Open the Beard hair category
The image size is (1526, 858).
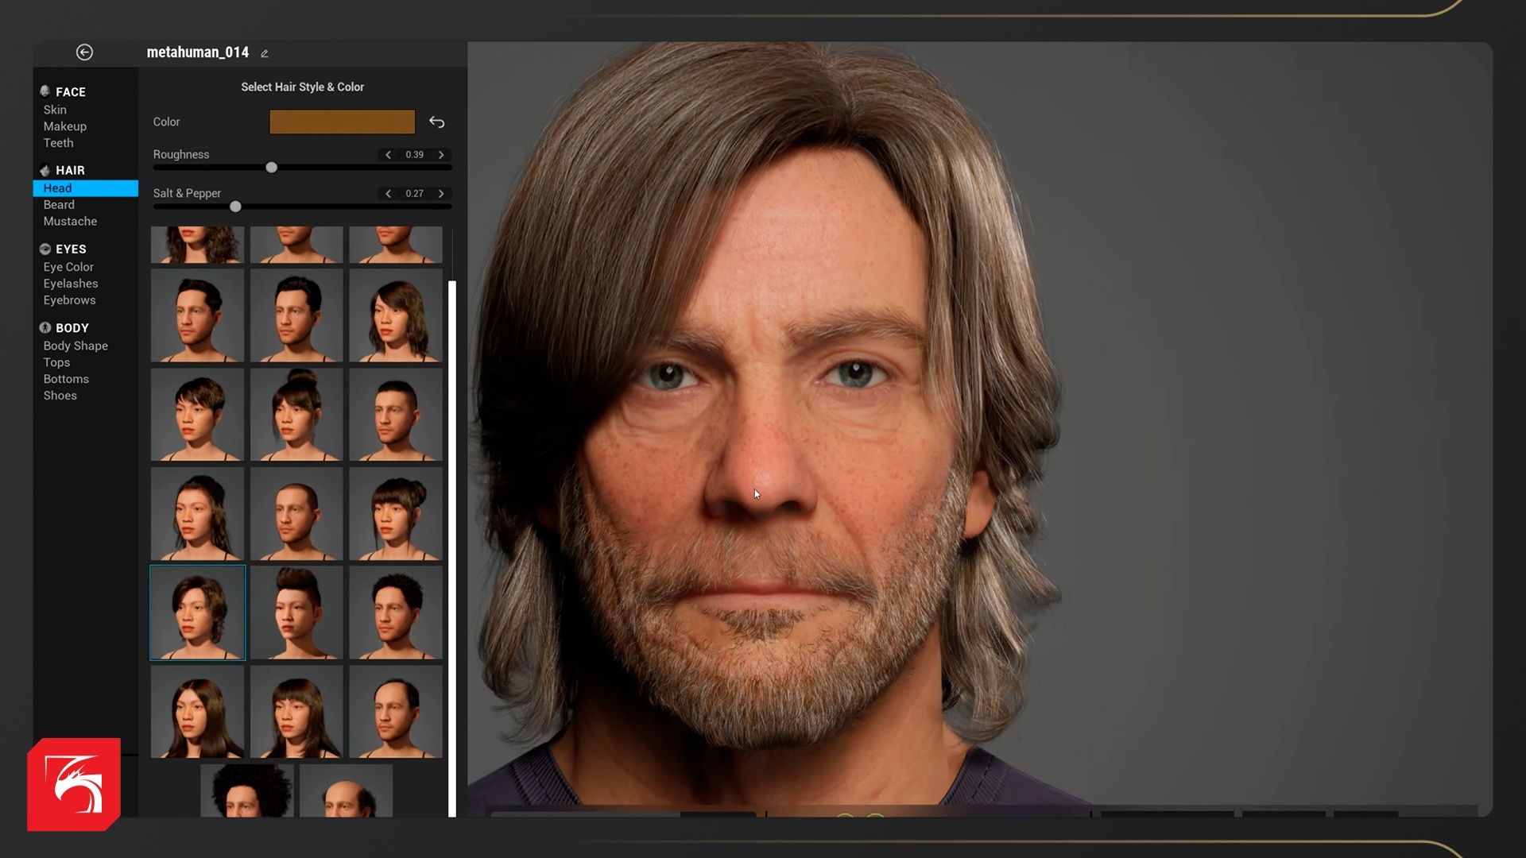pyautogui.click(x=59, y=205)
